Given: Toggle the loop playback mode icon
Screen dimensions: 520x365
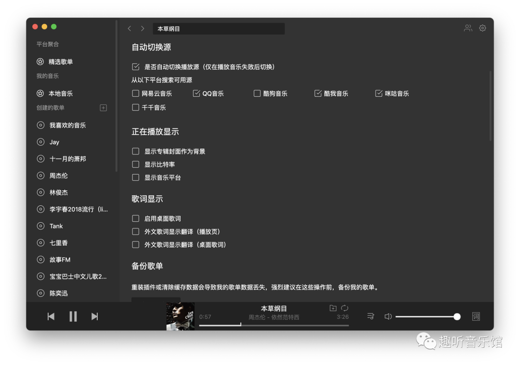Looking at the screenshot, I should tap(345, 308).
